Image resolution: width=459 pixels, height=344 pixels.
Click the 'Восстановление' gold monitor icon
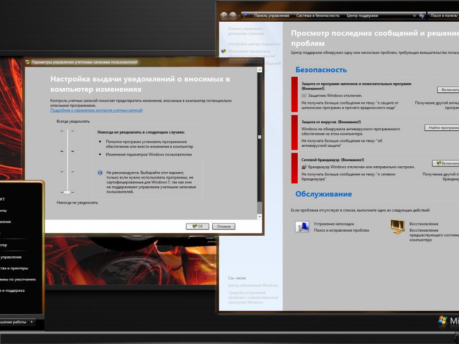click(397, 226)
